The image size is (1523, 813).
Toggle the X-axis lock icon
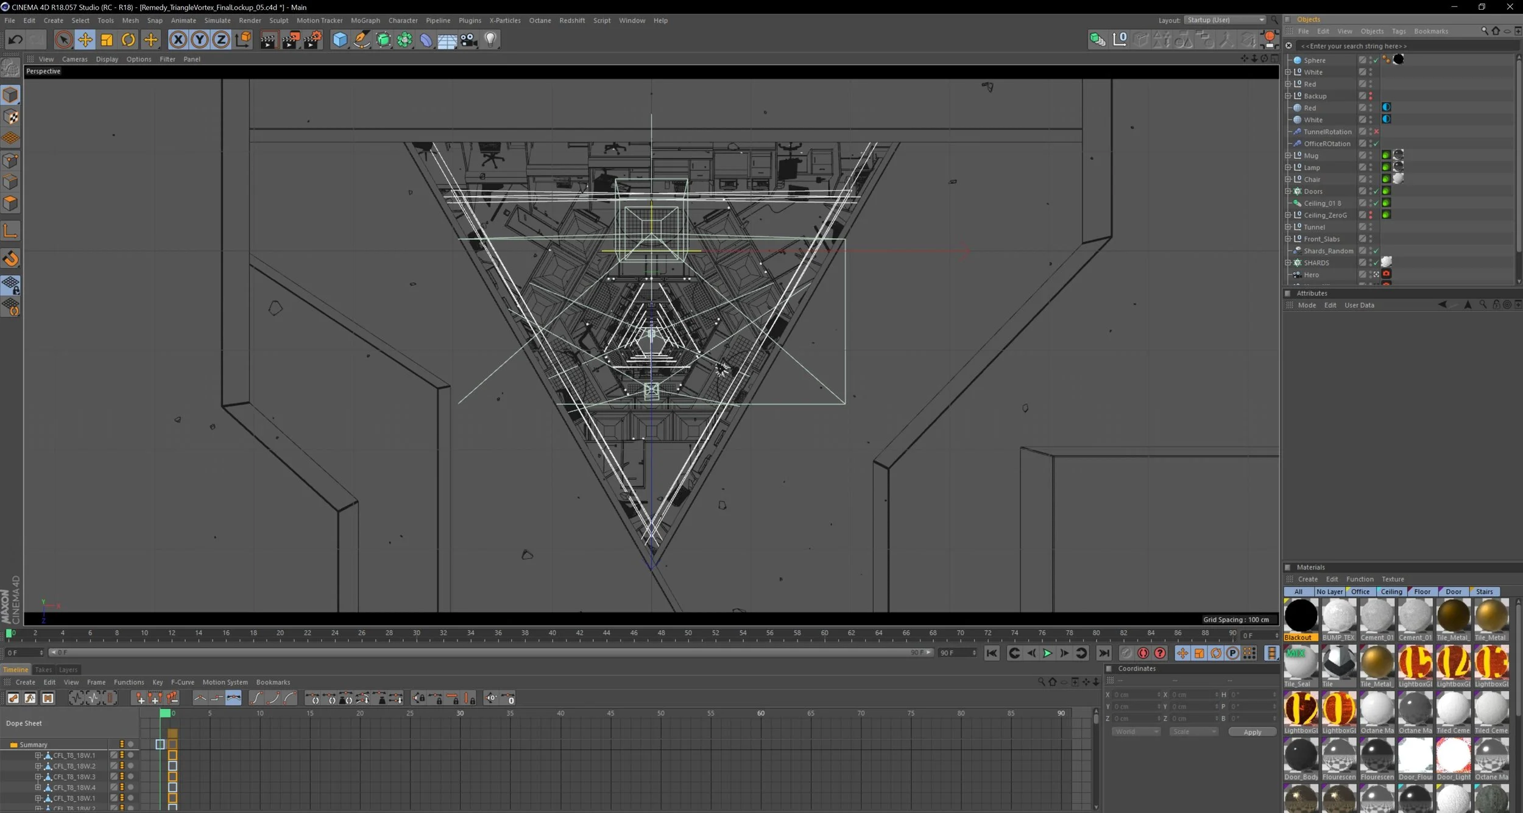[x=177, y=40]
